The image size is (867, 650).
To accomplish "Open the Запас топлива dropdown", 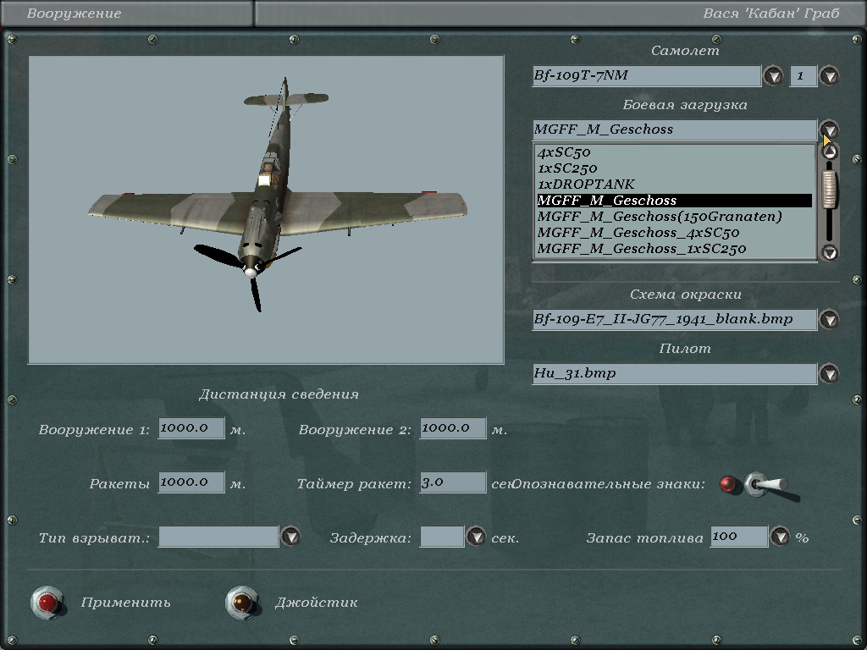I will [x=780, y=537].
